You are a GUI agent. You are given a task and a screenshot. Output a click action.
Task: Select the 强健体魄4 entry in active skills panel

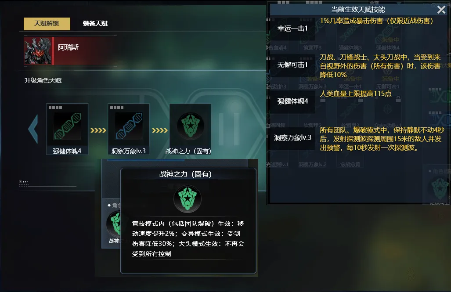pos(292,101)
